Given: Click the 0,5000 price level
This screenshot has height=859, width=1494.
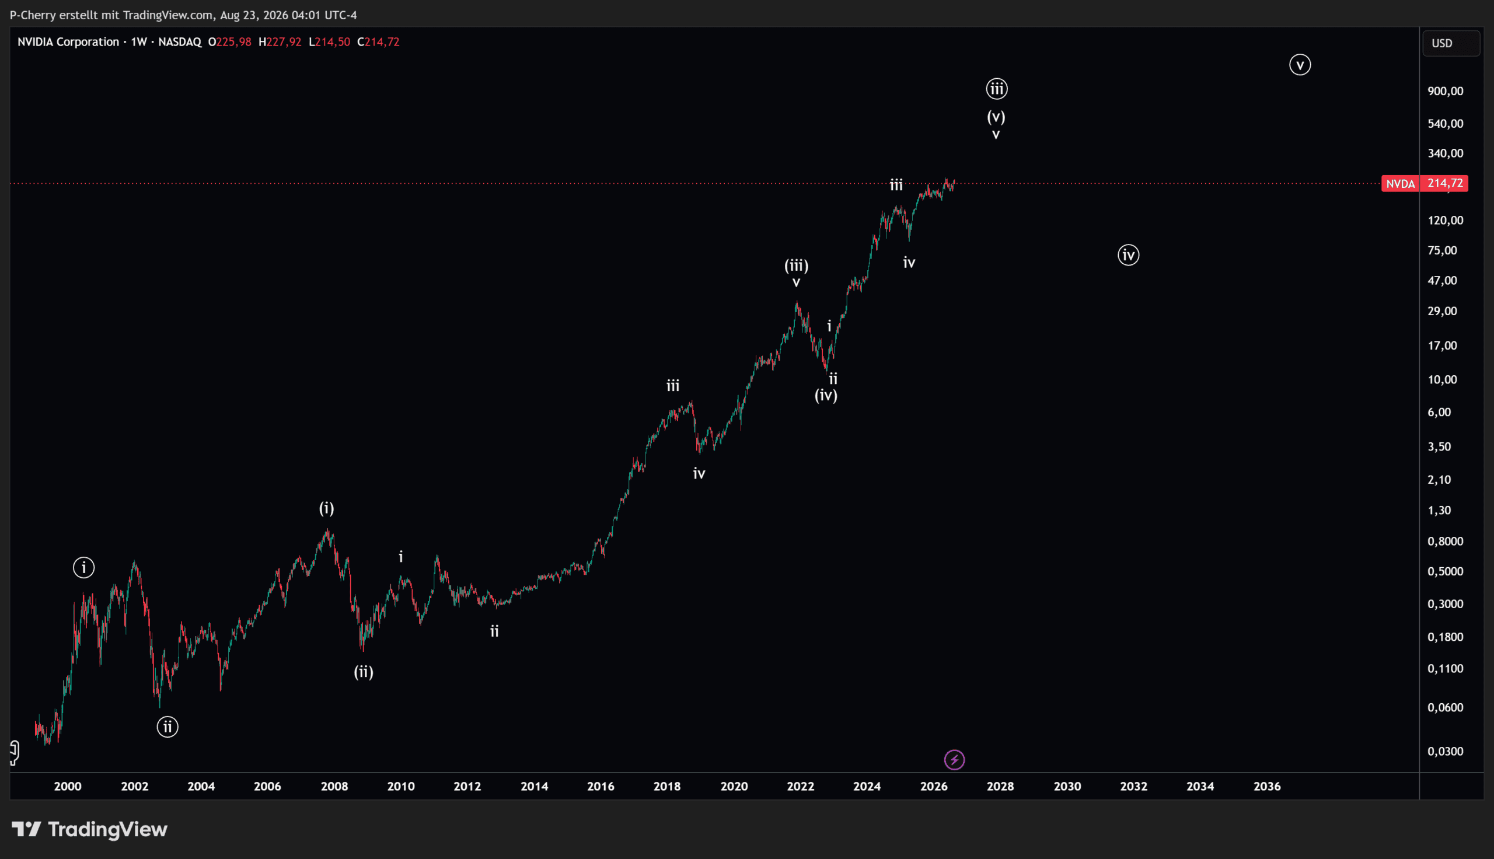Looking at the screenshot, I should tap(1445, 572).
